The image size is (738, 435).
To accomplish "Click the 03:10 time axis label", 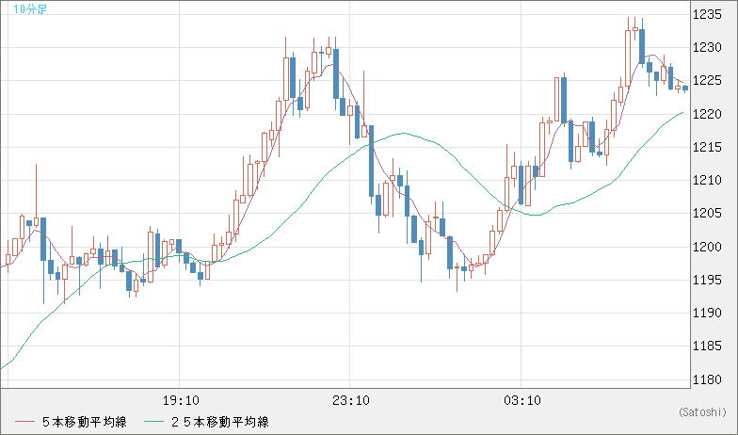I will tap(521, 401).
